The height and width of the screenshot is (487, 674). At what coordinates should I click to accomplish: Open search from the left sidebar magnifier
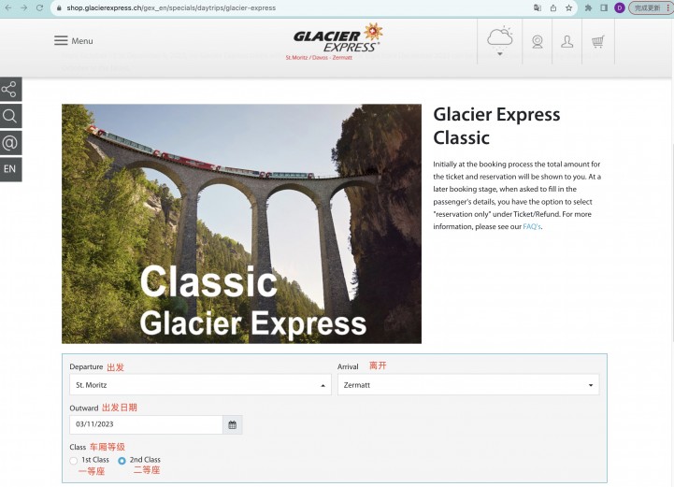[9, 116]
